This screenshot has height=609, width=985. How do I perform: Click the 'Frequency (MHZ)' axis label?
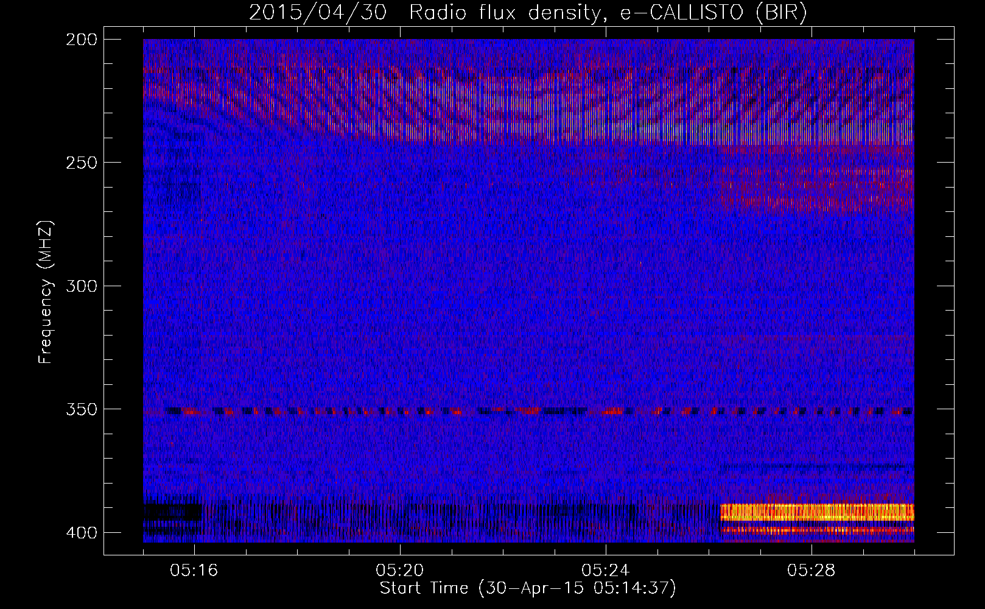45,292
